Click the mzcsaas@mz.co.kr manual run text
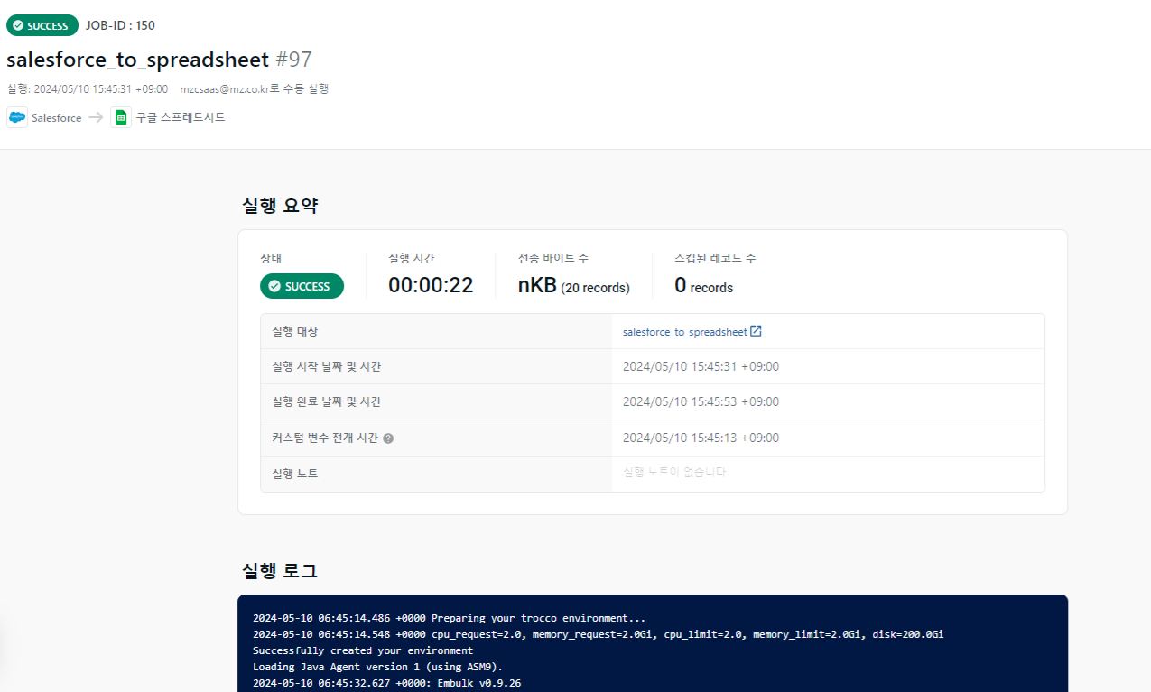Image resolution: width=1151 pixels, height=692 pixels. coord(255,89)
